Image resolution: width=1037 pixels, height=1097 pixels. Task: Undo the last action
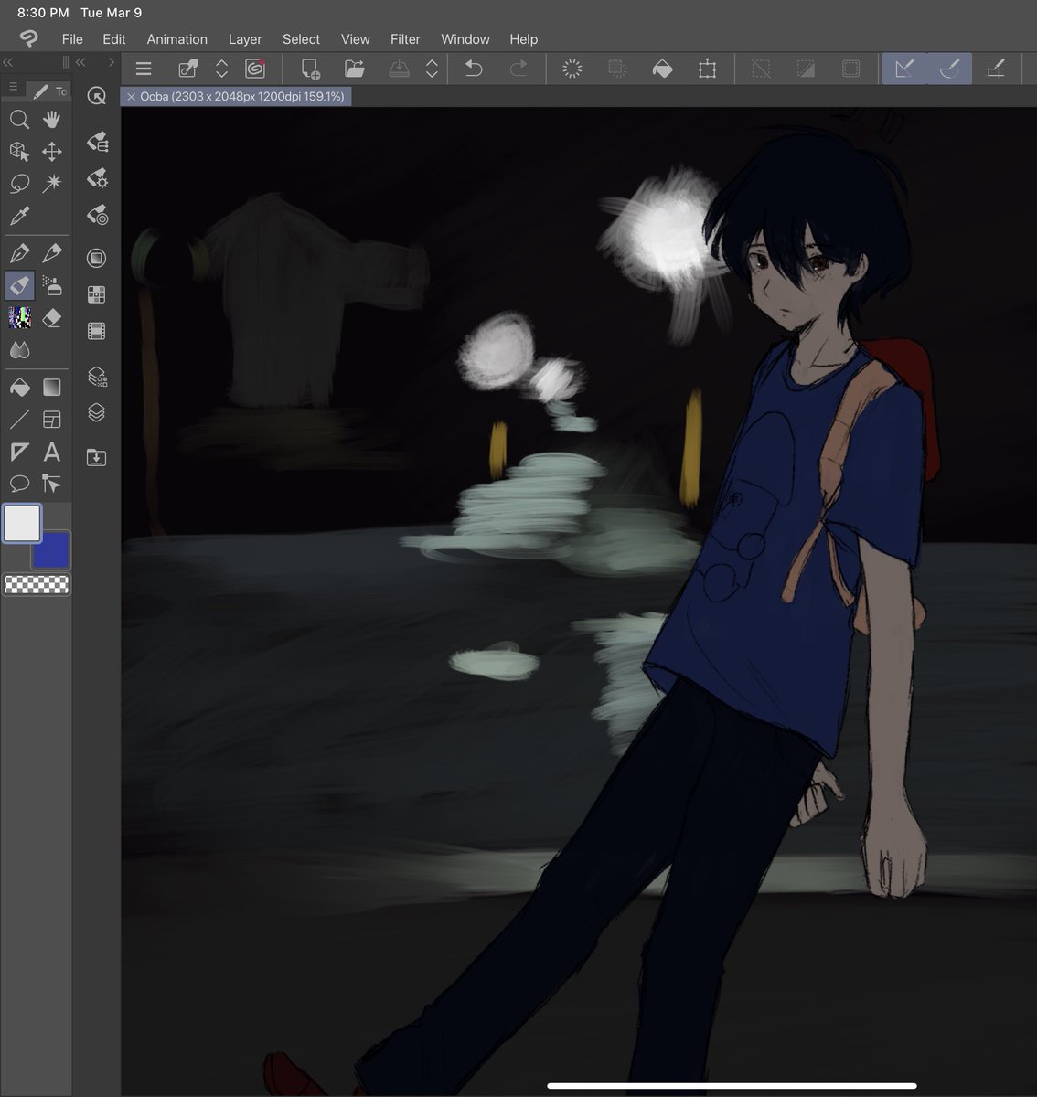coord(474,69)
